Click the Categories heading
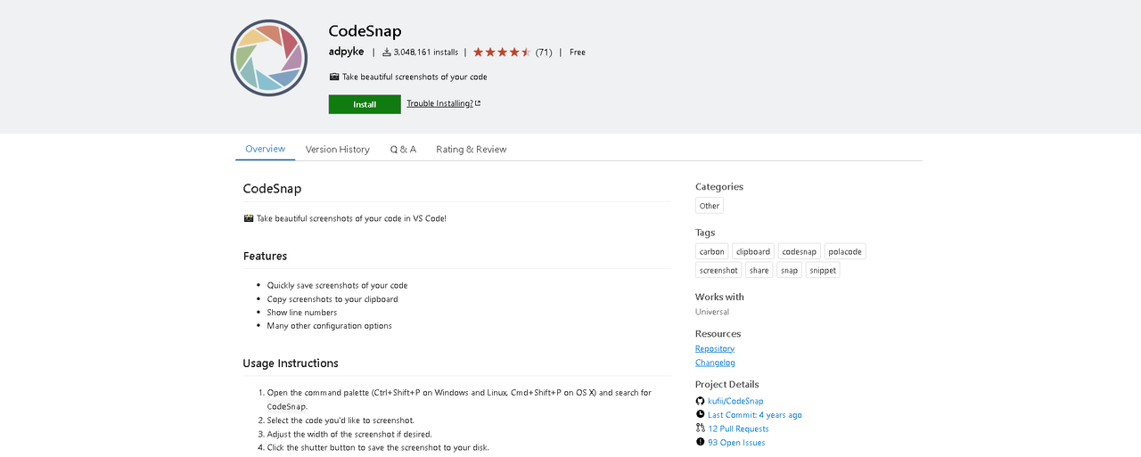 point(719,187)
